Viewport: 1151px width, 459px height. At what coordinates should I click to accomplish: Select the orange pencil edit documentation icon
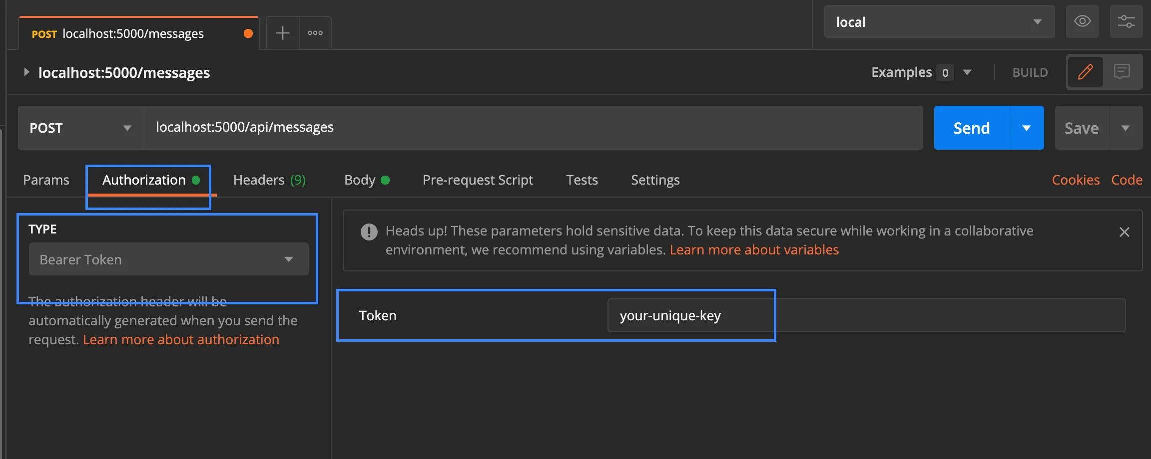point(1085,72)
